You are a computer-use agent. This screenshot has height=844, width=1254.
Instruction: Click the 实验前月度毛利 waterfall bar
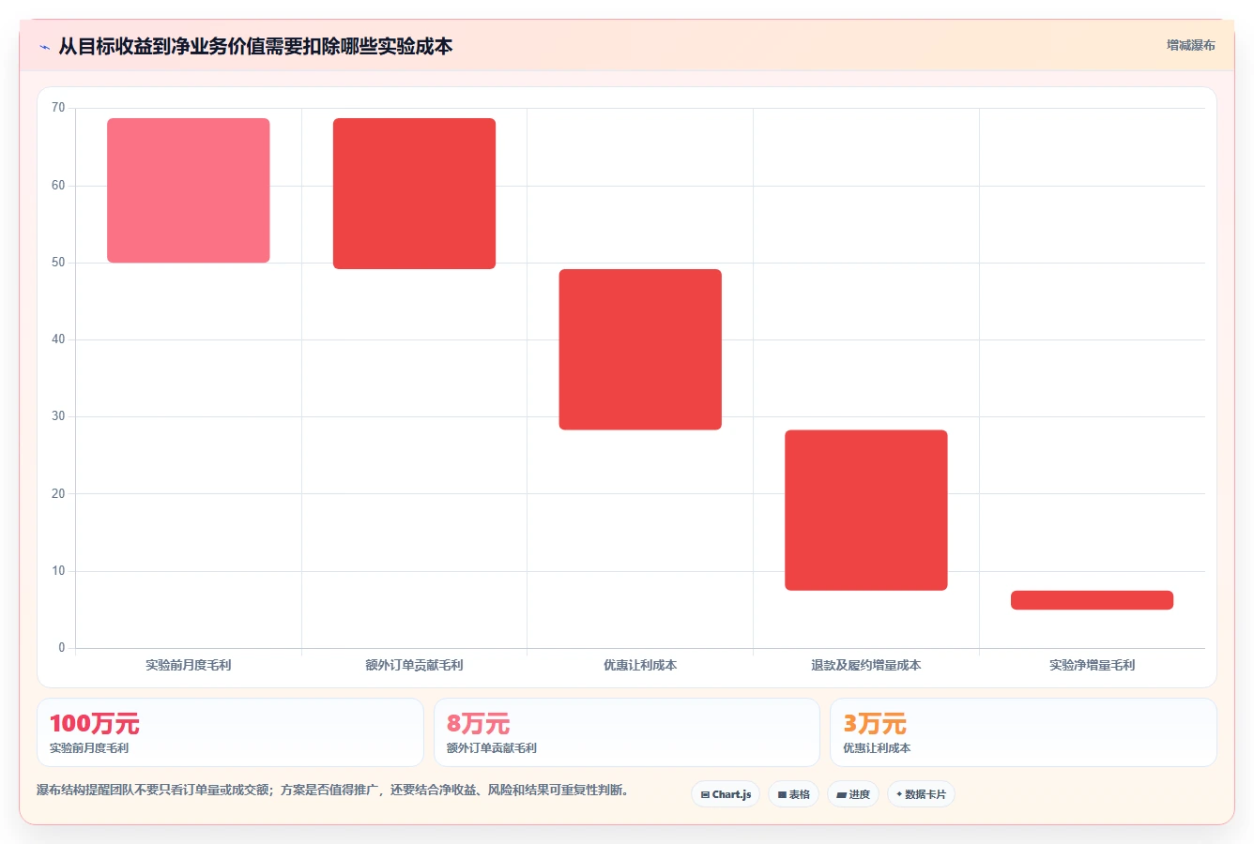(x=189, y=190)
